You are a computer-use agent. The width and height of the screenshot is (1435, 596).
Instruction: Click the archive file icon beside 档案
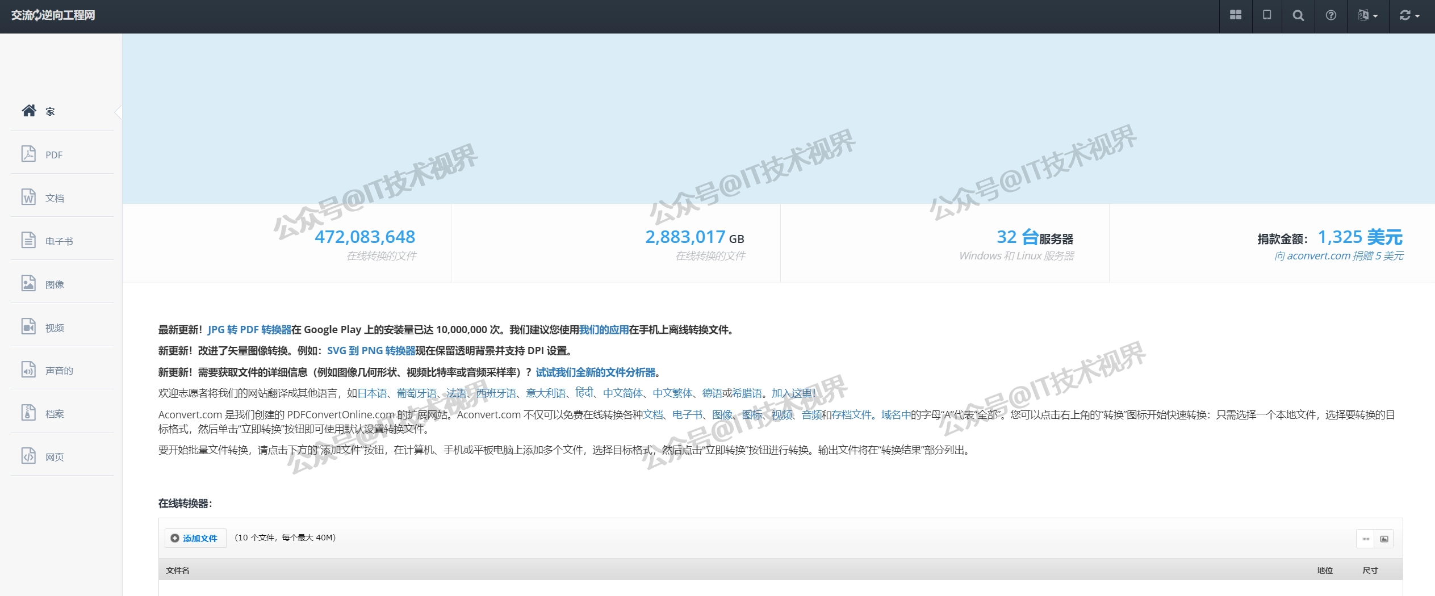28,412
